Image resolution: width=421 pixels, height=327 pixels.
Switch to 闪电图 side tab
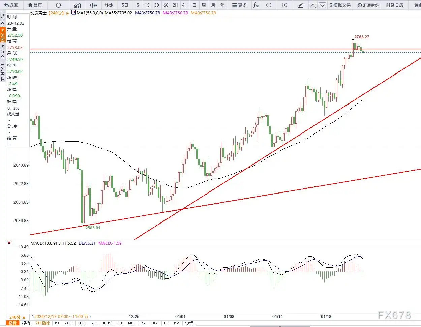click(x=3, y=52)
